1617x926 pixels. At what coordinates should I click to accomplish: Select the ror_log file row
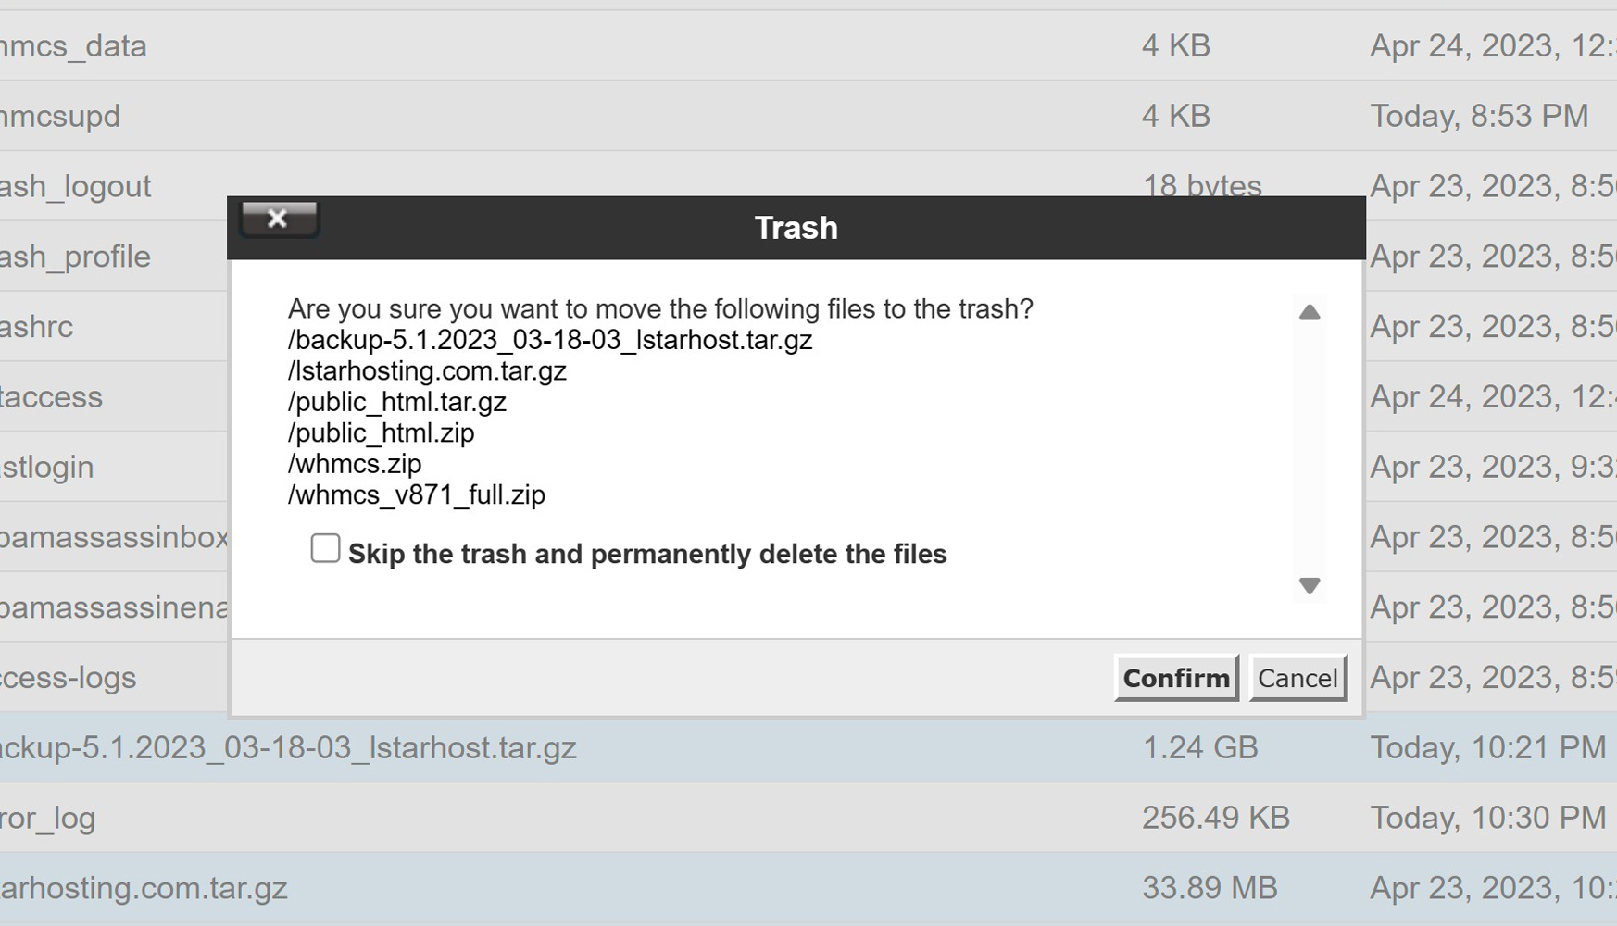[48, 819]
